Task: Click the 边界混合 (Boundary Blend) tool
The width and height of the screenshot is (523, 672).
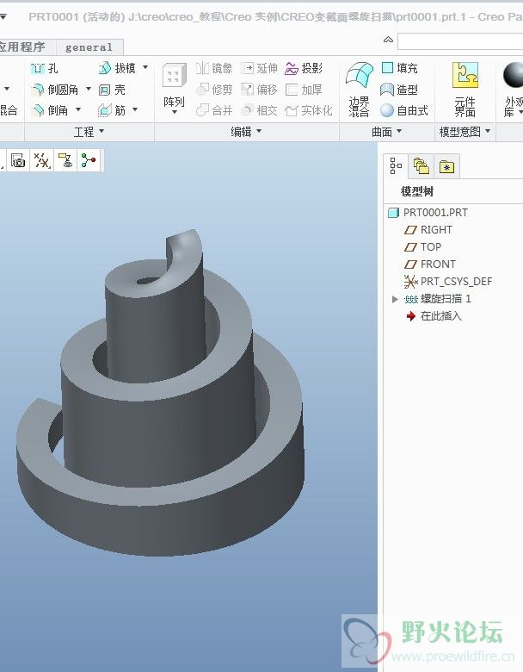Action: click(359, 90)
